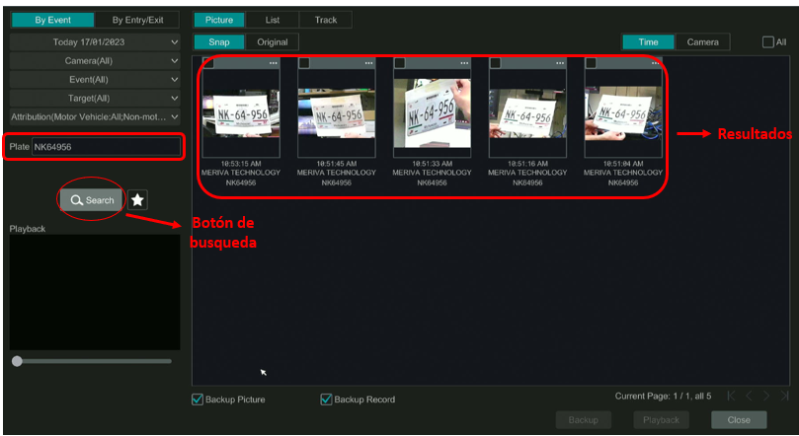This screenshot has height=436, width=799.
Task: Click the star favorite icon beside Search
Action: [x=137, y=200]
